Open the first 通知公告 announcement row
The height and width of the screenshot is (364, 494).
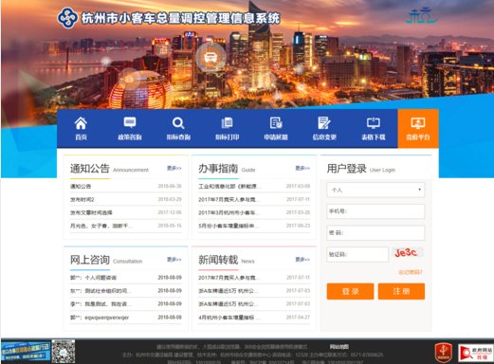(x=126, y=186)
